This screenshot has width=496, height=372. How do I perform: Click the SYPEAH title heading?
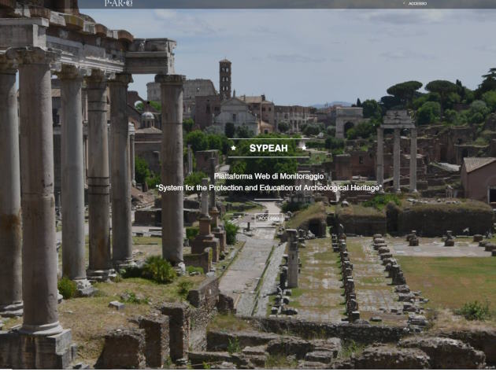point(268,148)
